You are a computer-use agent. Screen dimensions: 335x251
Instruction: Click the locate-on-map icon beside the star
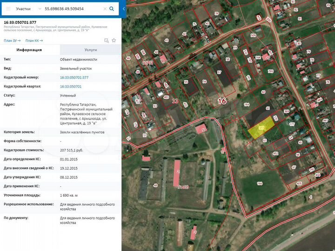coord(107,40)
